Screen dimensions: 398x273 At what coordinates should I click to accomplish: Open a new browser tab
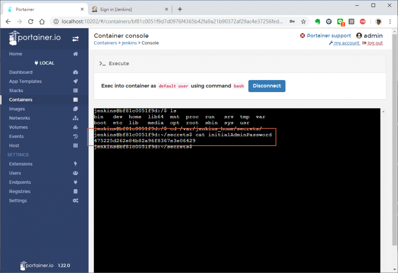point(180,9)
